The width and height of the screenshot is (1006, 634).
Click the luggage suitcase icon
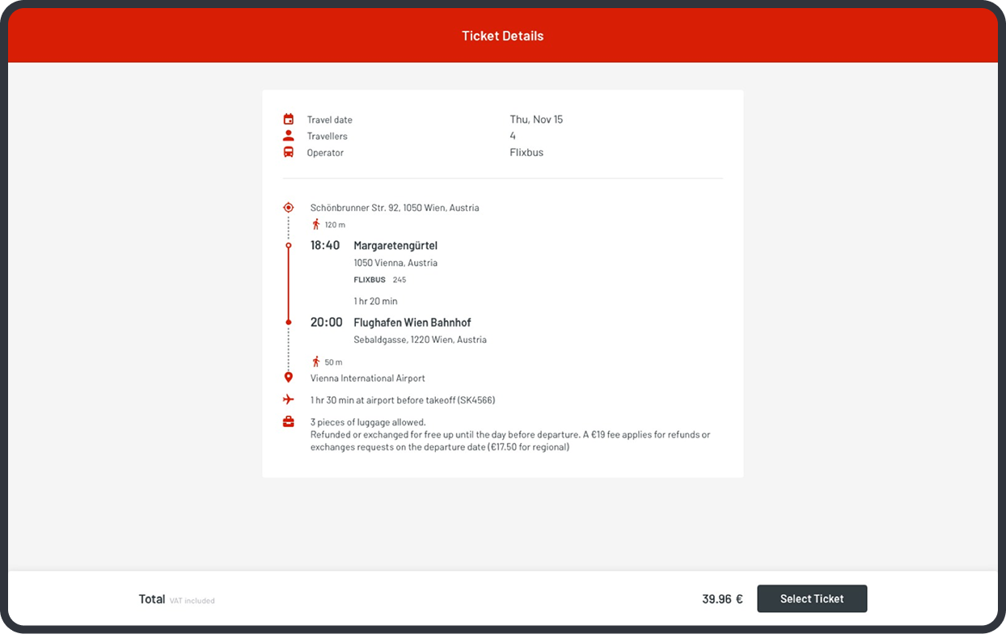(289, 422)
